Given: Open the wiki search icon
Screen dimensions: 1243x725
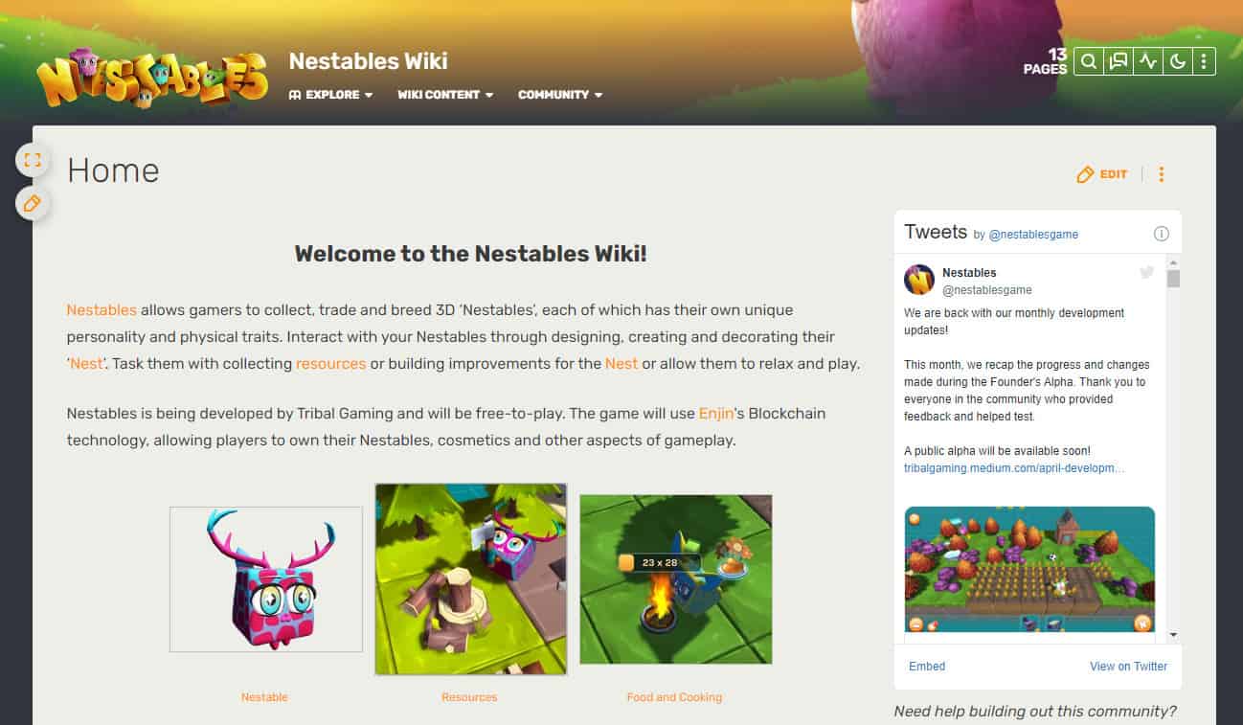Looking at the screenshot, I should pos(1089,62).
